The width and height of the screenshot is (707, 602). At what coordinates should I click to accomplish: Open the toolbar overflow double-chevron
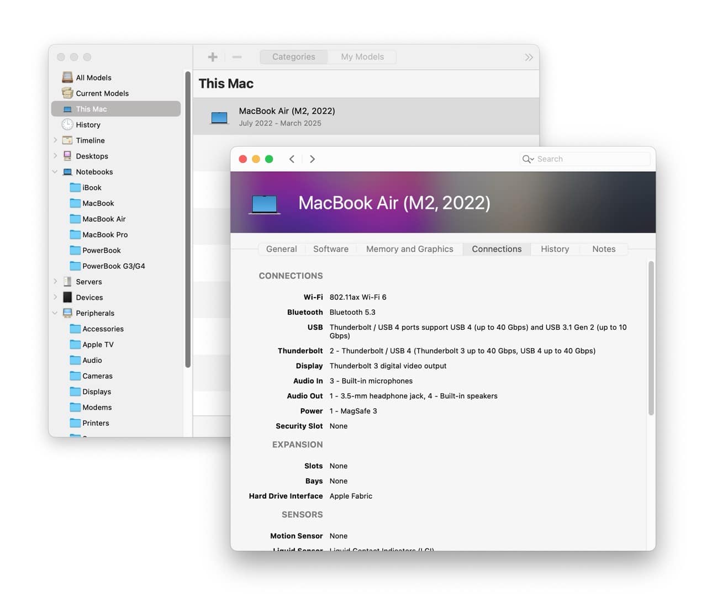pyautogui.click(x=529, y=57)
